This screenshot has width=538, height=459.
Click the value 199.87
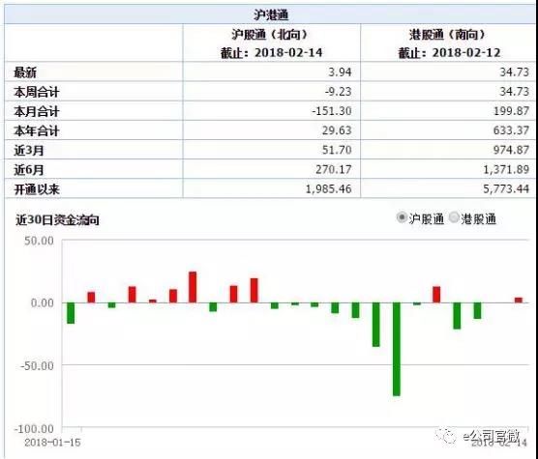tap(511, 111)
